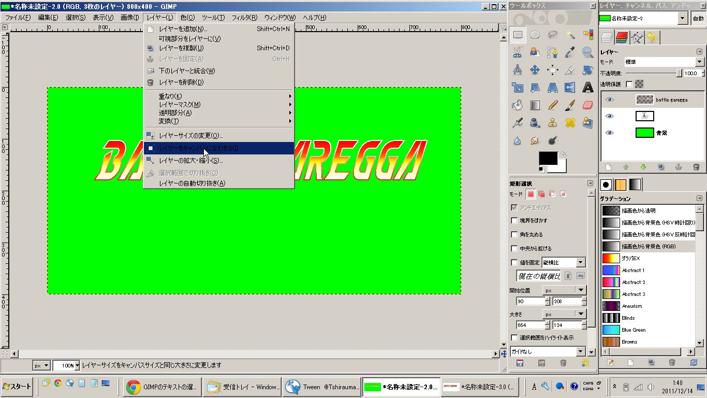Open the ガイドなし guides dropdown
707x398 pixels.
point(548,351)
